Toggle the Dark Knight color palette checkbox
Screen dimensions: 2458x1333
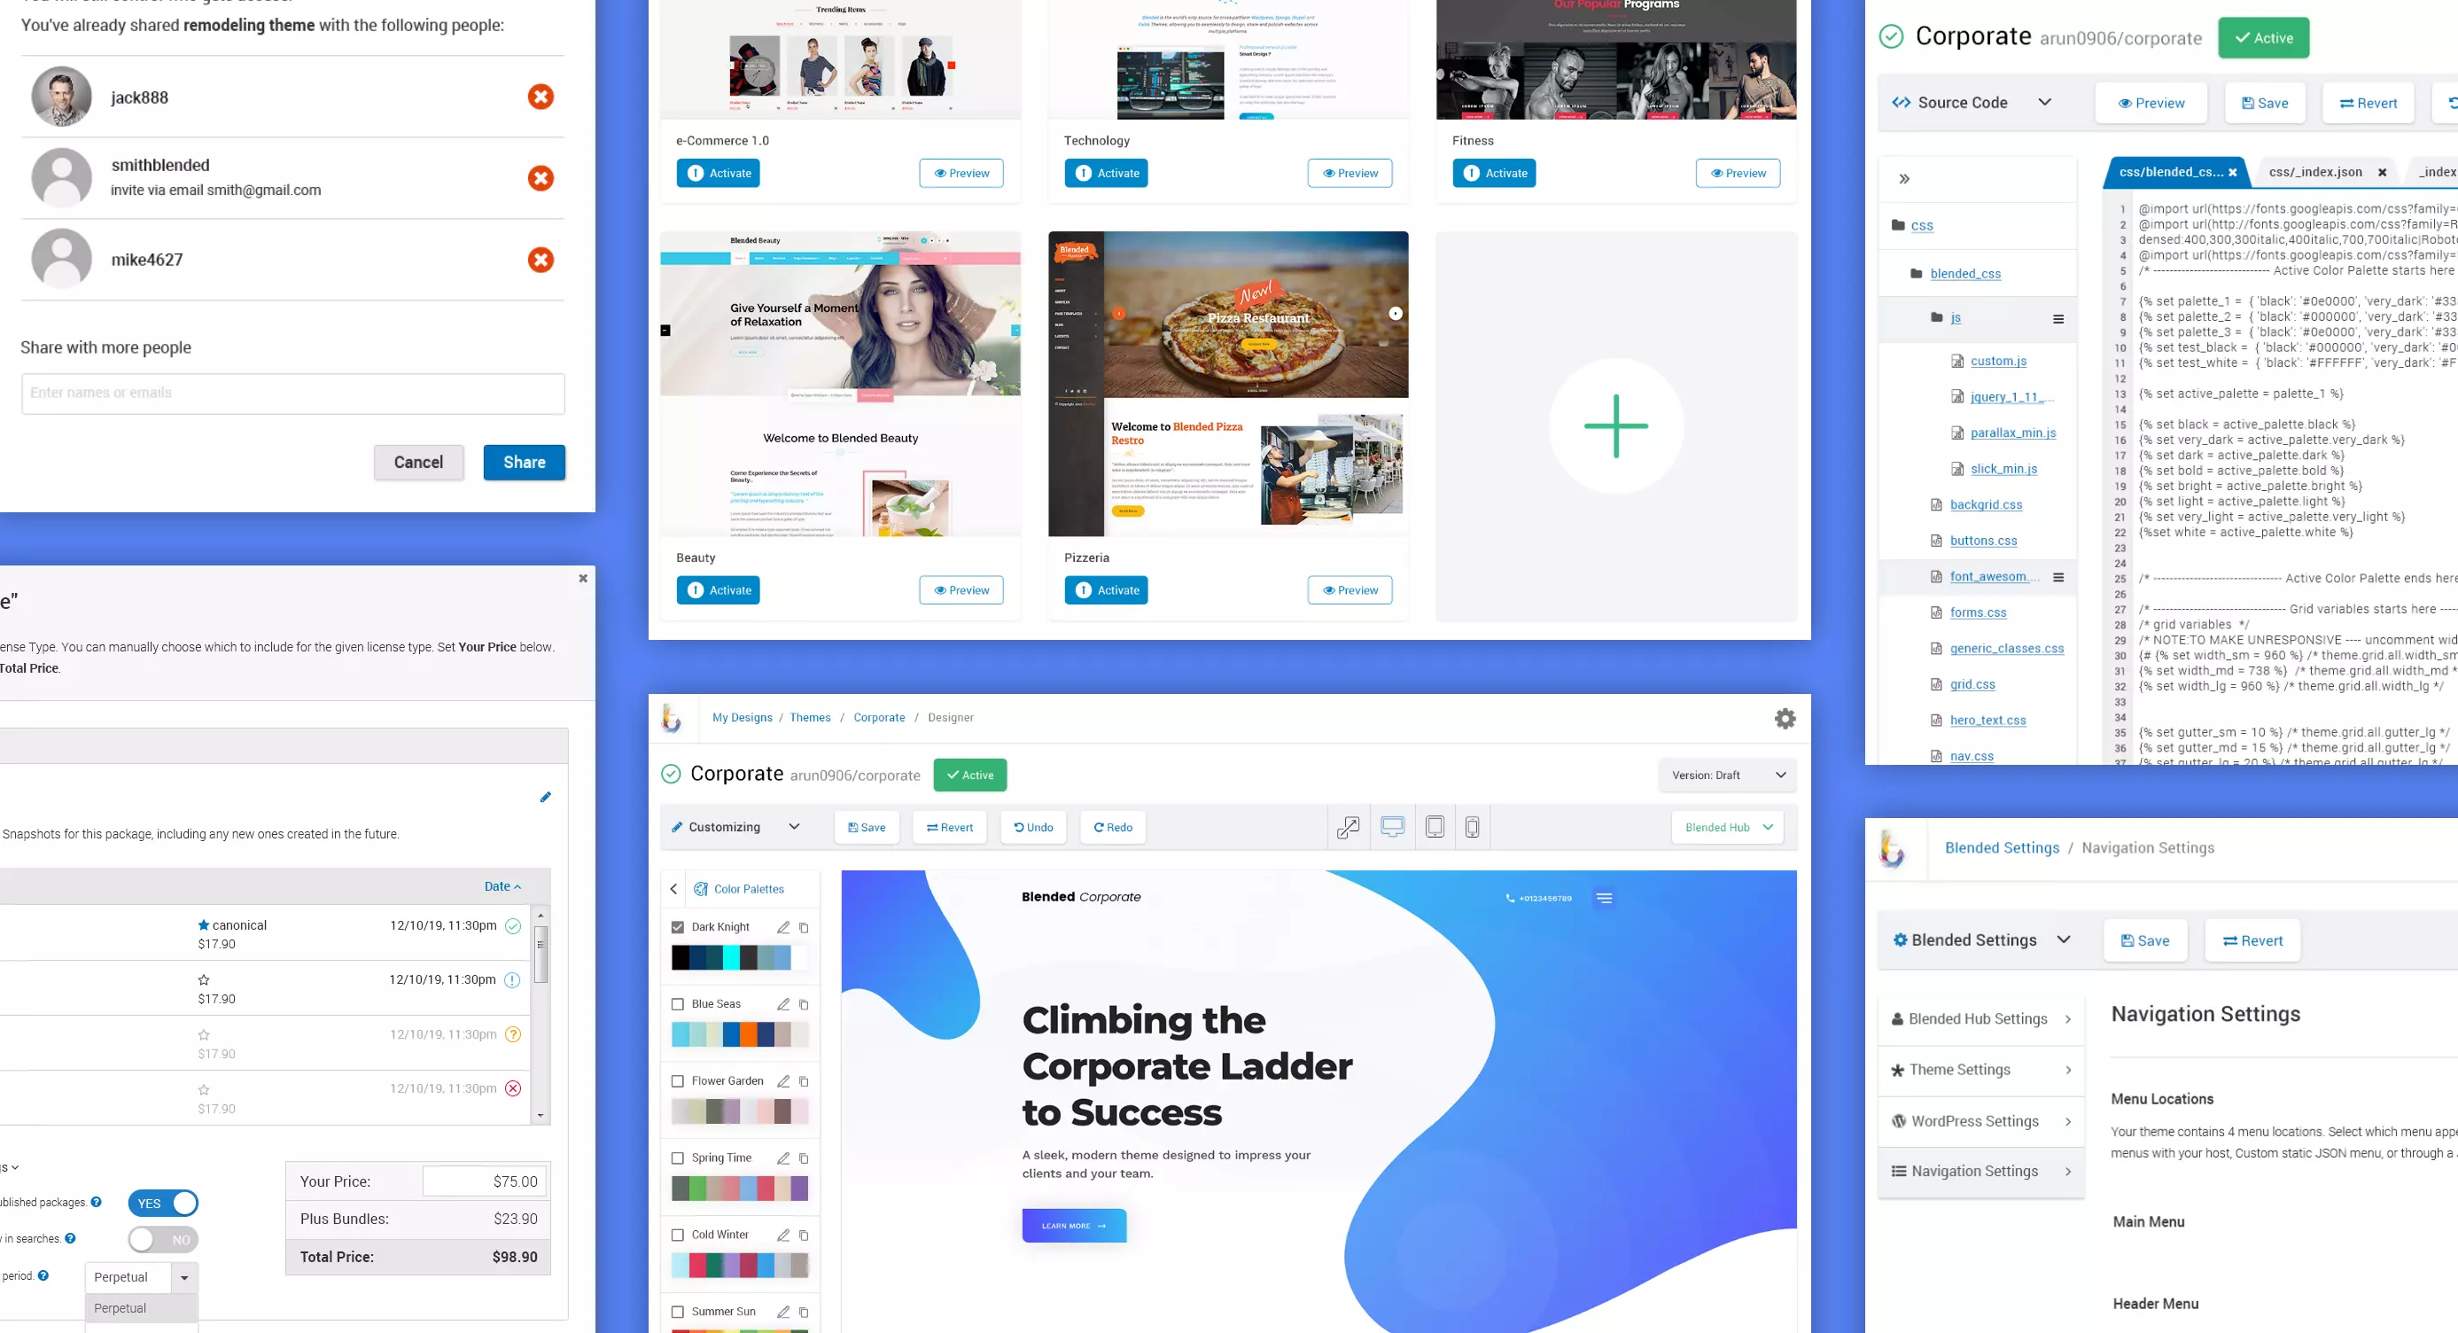678,926
